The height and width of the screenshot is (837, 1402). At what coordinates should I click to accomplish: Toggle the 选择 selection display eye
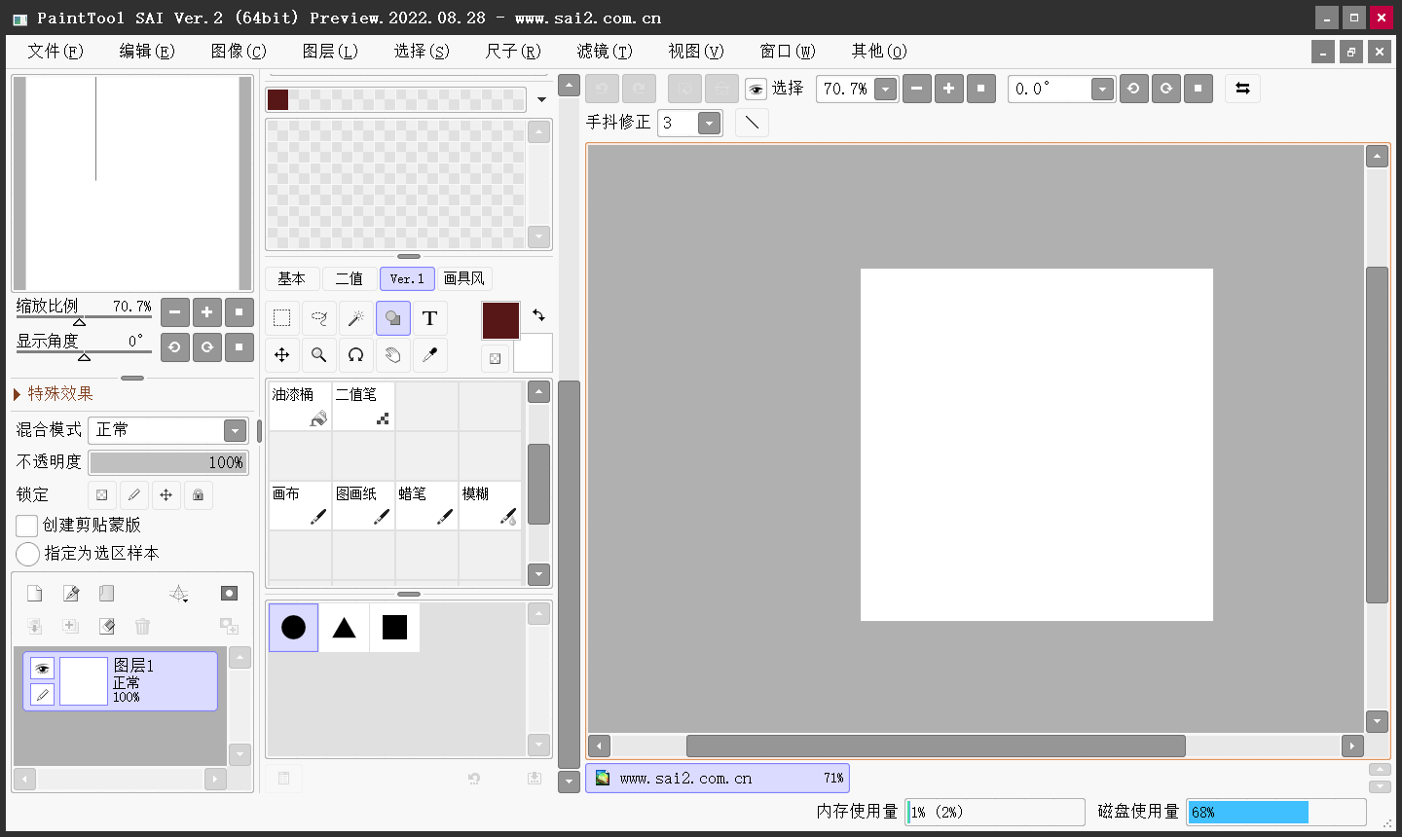(756, 90)
